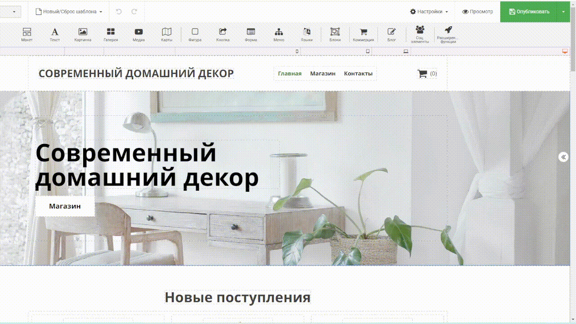Click the Контакты menu item

click(358, 73)
